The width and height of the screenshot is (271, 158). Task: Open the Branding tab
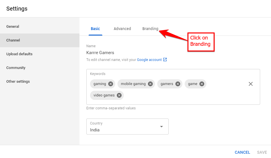point(150,29)
